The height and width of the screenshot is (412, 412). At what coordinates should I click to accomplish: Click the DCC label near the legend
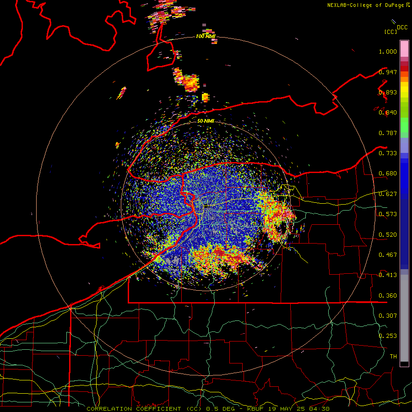(402, 27)
